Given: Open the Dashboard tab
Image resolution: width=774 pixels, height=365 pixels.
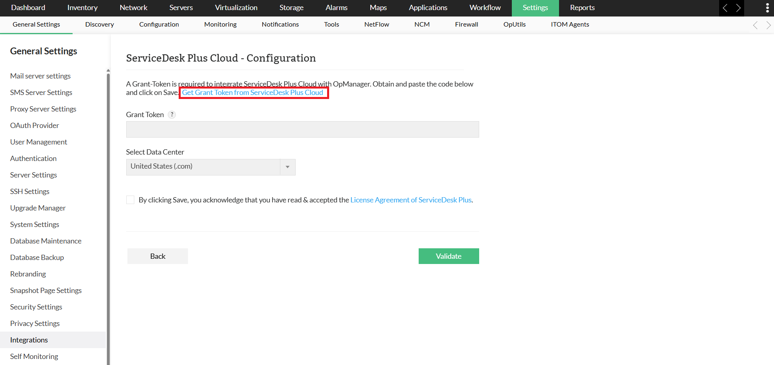Looking at the screenshot, I should tap(28, 8).
